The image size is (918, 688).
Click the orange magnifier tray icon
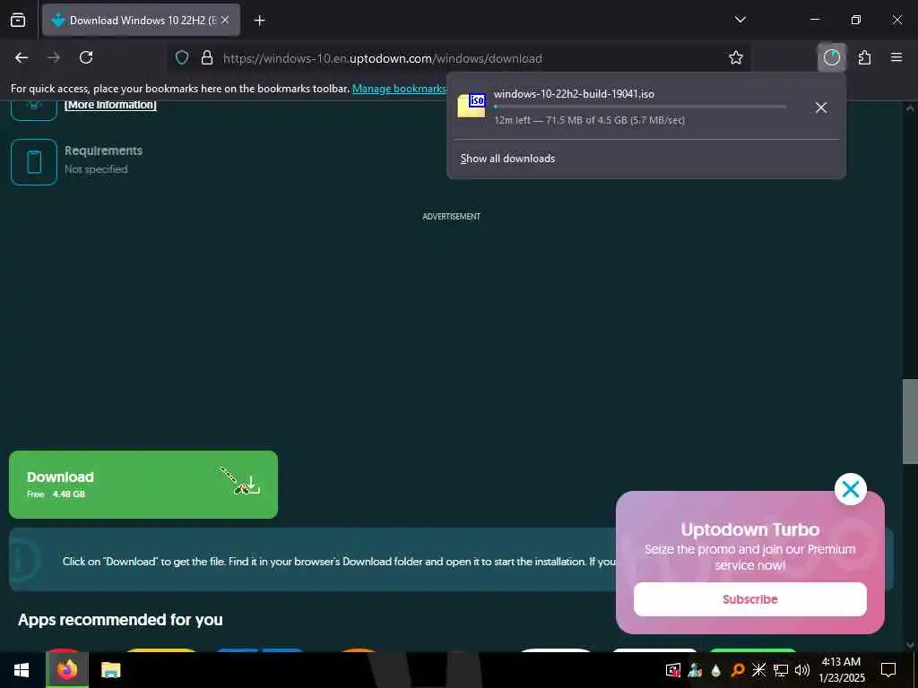[x=738, y=670]
